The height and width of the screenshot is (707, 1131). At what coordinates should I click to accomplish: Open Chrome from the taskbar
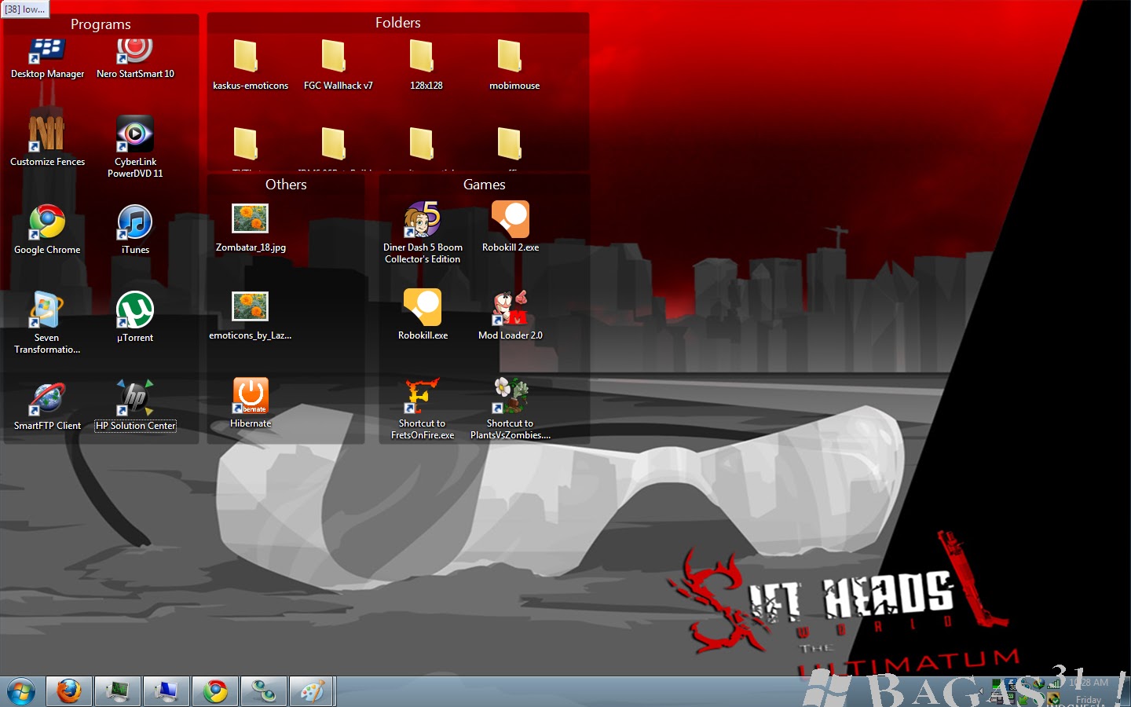tap(215, 692)
